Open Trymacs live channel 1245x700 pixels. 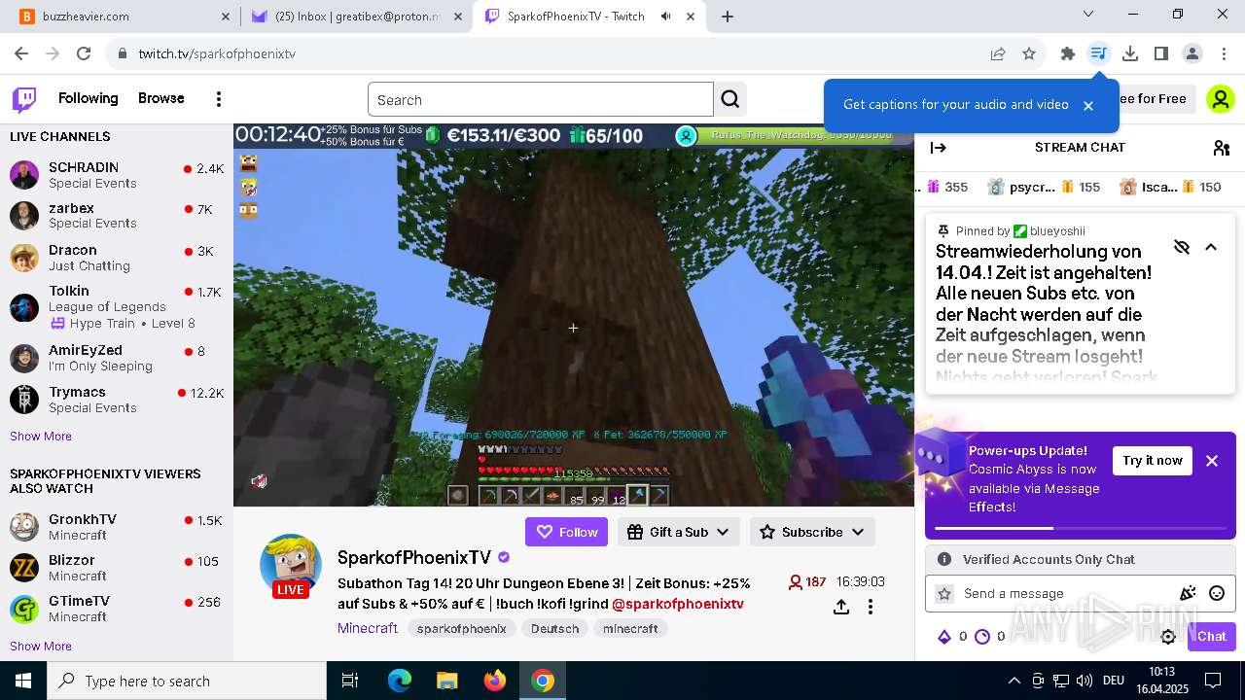pyautogui.click(x=117, y=400)
